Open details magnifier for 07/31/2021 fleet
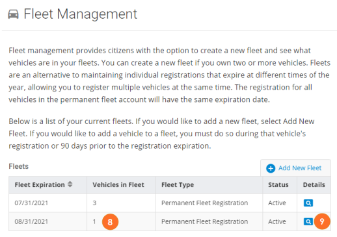This screenshot has width=337, height=237. (308, 203)
